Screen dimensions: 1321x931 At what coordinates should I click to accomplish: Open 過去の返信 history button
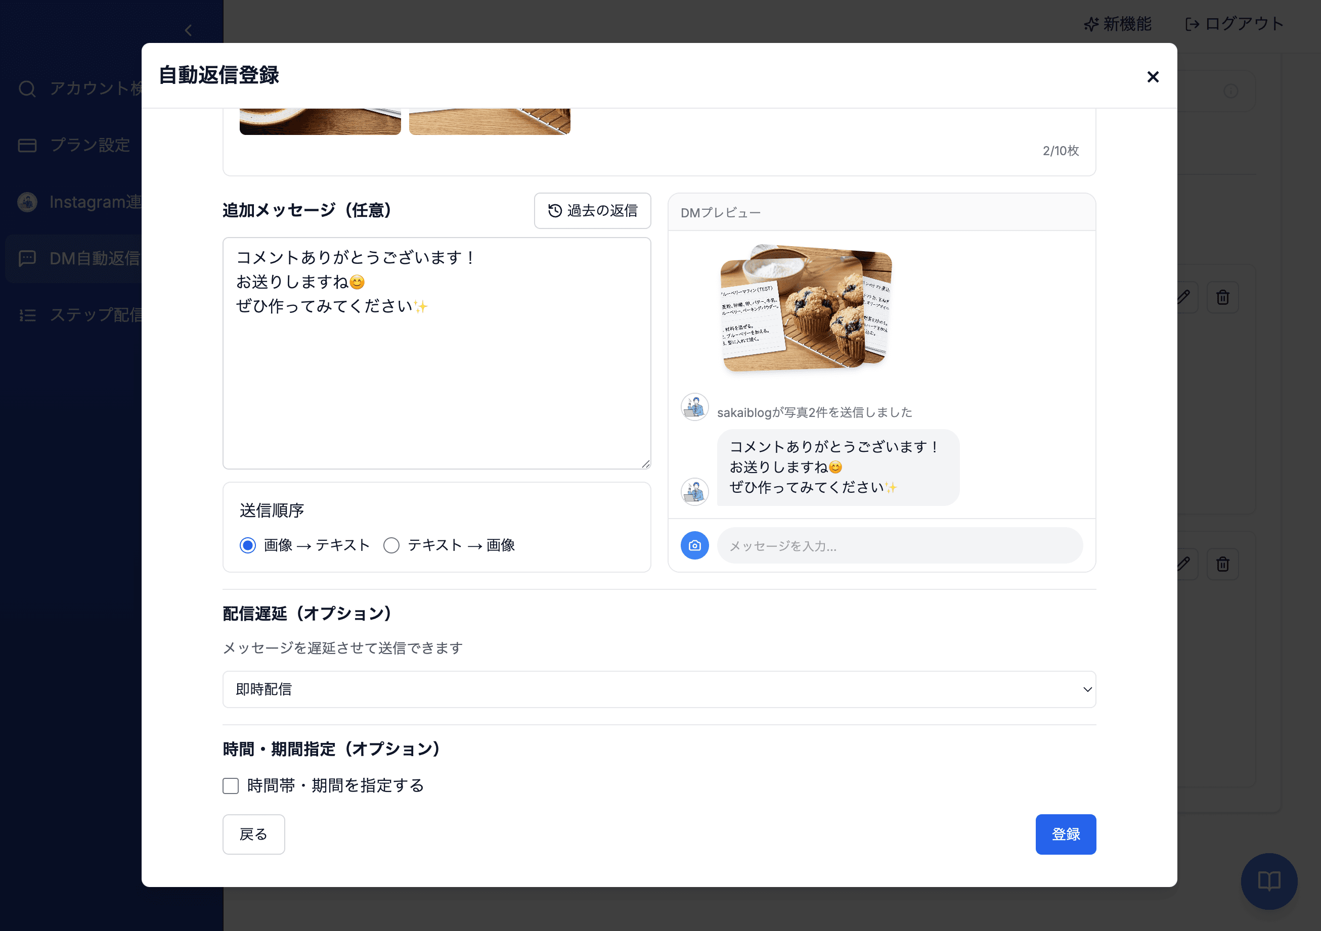592,210
